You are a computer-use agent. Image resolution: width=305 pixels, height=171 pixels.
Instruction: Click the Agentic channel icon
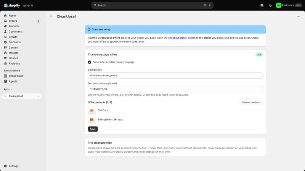[x=5, y=81]
